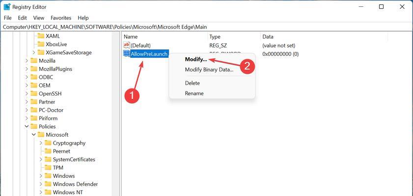Select the (Default) value name

(x=140, y=46)
